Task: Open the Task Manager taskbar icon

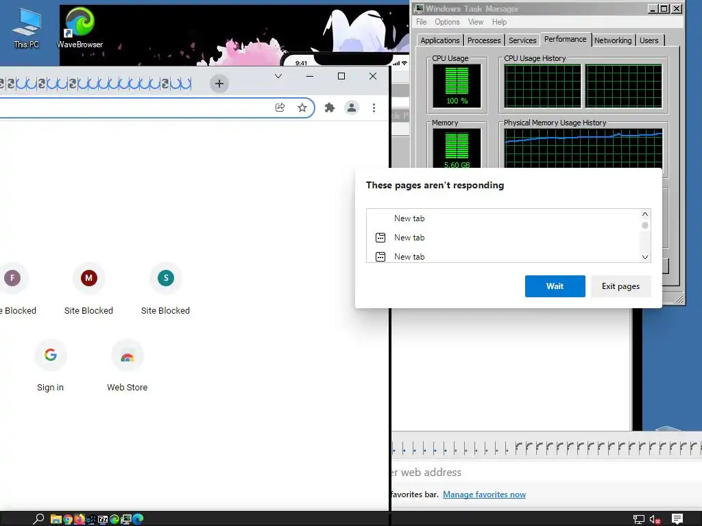Action: point(126,519)
